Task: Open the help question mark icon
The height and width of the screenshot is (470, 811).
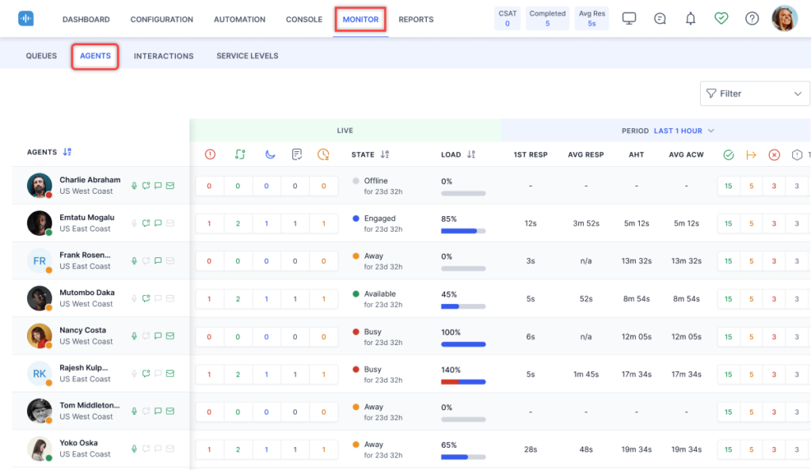Action: [752, 17]
